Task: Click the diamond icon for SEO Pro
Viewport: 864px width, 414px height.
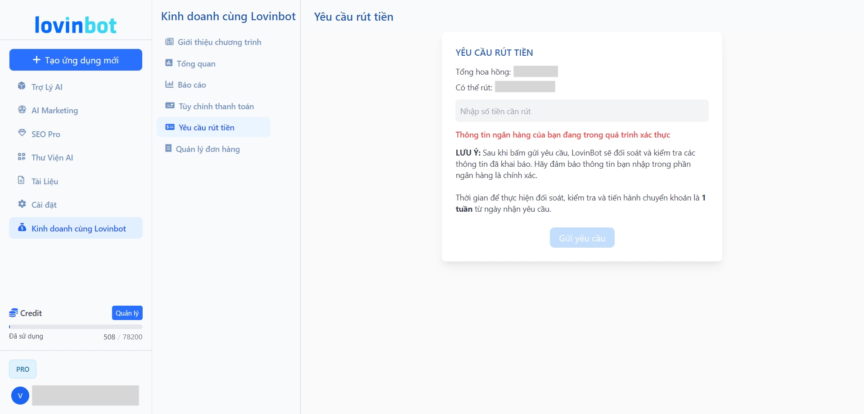Action: [22, 133]
